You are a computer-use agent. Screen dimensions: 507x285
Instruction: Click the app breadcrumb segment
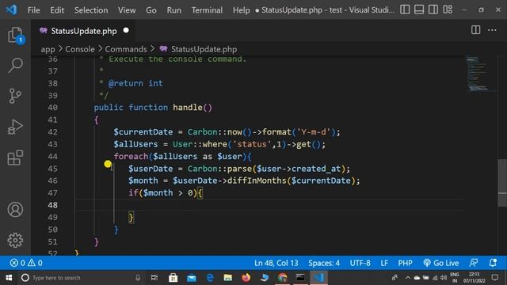[48, 49]
